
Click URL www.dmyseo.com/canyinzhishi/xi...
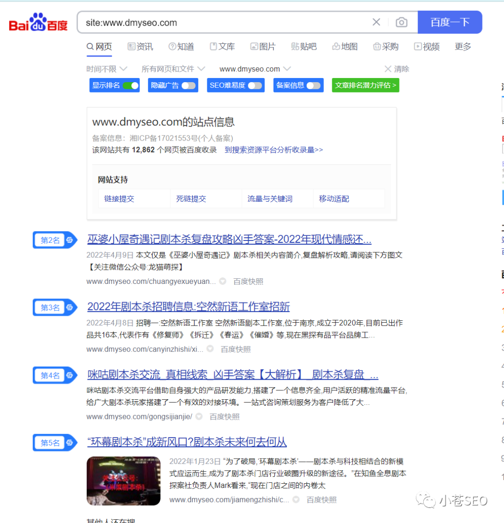145,349
